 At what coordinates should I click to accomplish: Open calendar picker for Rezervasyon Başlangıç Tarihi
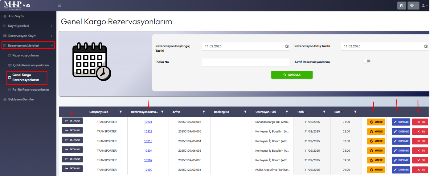(x=287, y=46)
